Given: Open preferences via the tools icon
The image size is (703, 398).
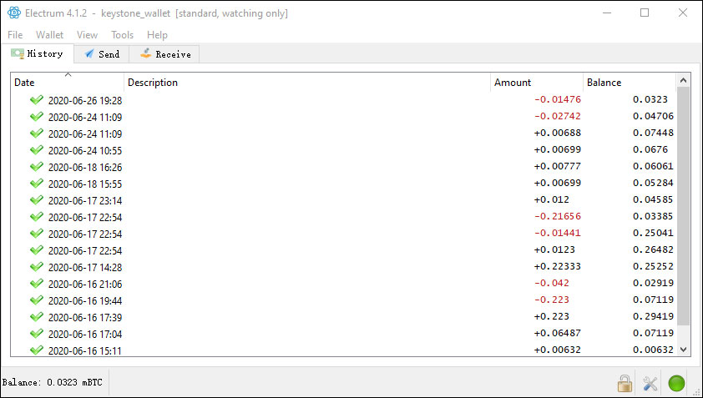Looking at the screenshot, I should click(x=650, y=384).
